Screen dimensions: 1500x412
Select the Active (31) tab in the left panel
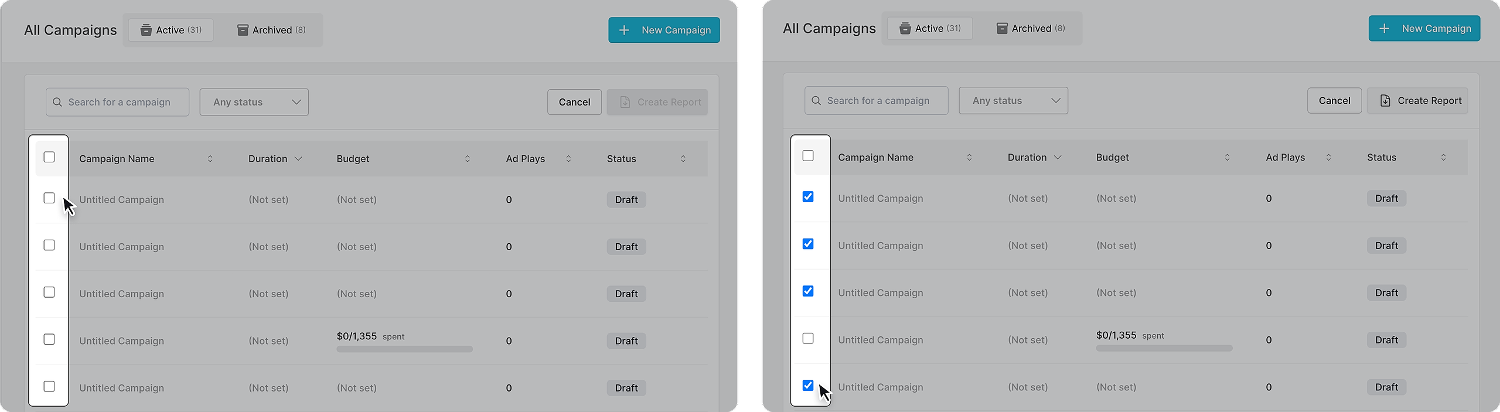point(171,30)
